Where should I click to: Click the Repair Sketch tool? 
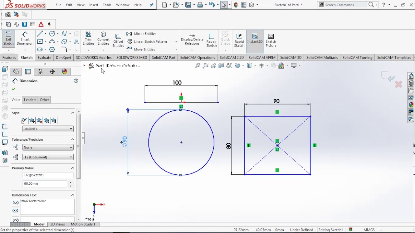(x=211, y=40)
